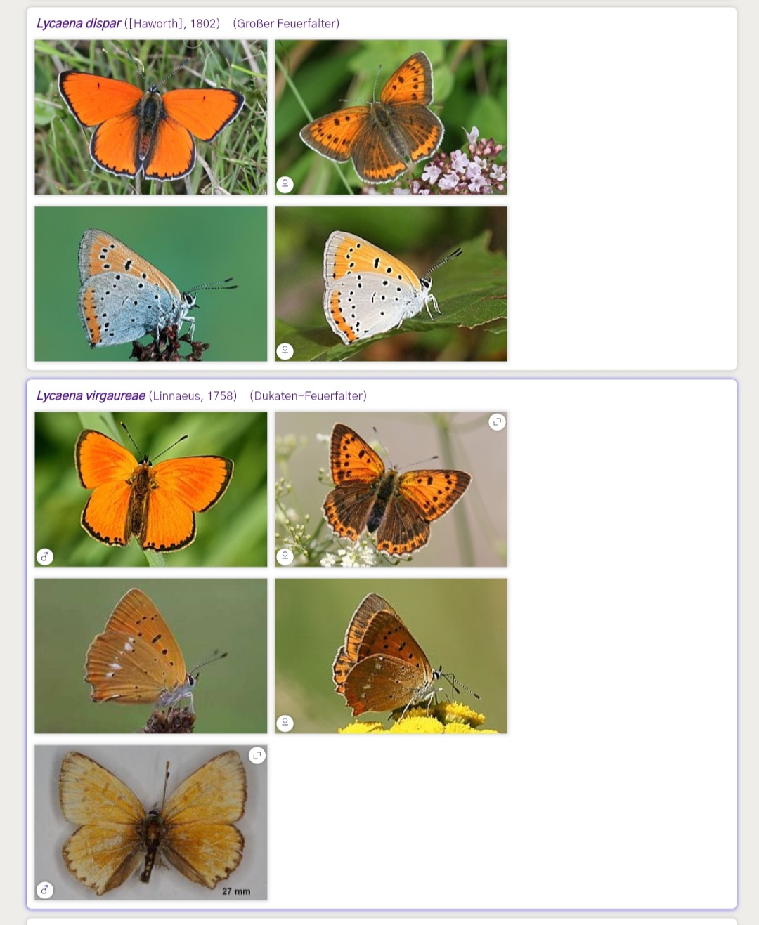Click the female symbol on the dispar upperside photo
This screenshot has width=759, height=925.
[285, 184]
